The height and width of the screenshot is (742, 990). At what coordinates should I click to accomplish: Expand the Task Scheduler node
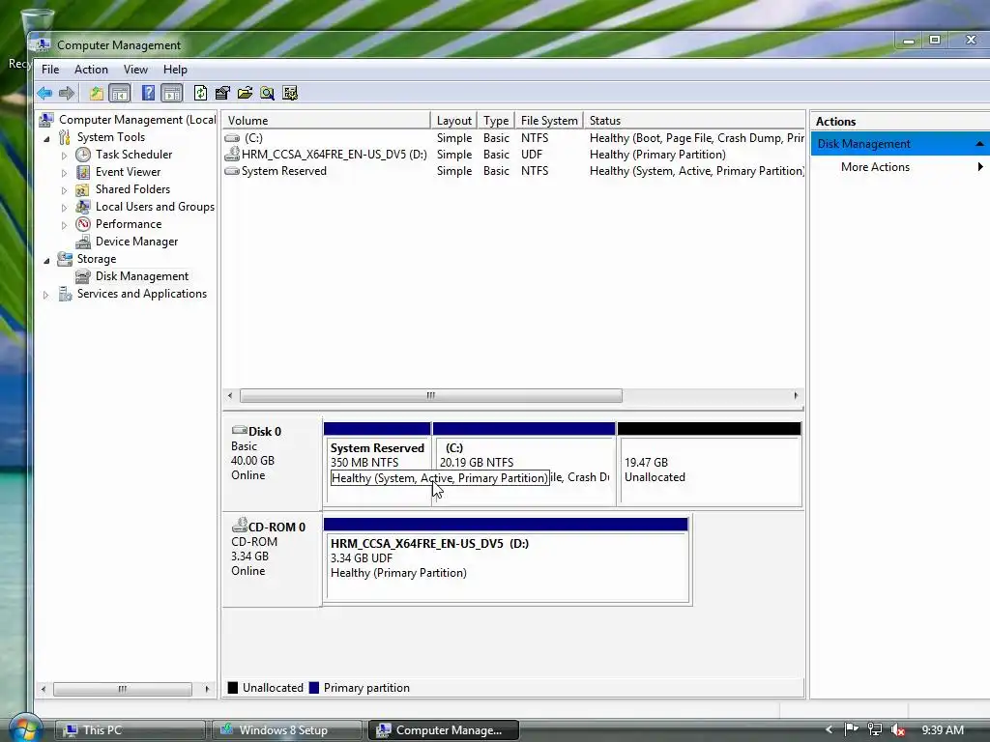(64, 156)
